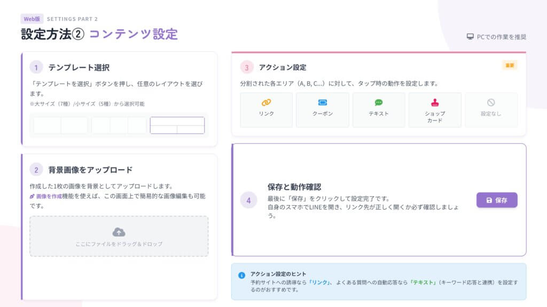Click the file drag-and-drop upload area

118,235
